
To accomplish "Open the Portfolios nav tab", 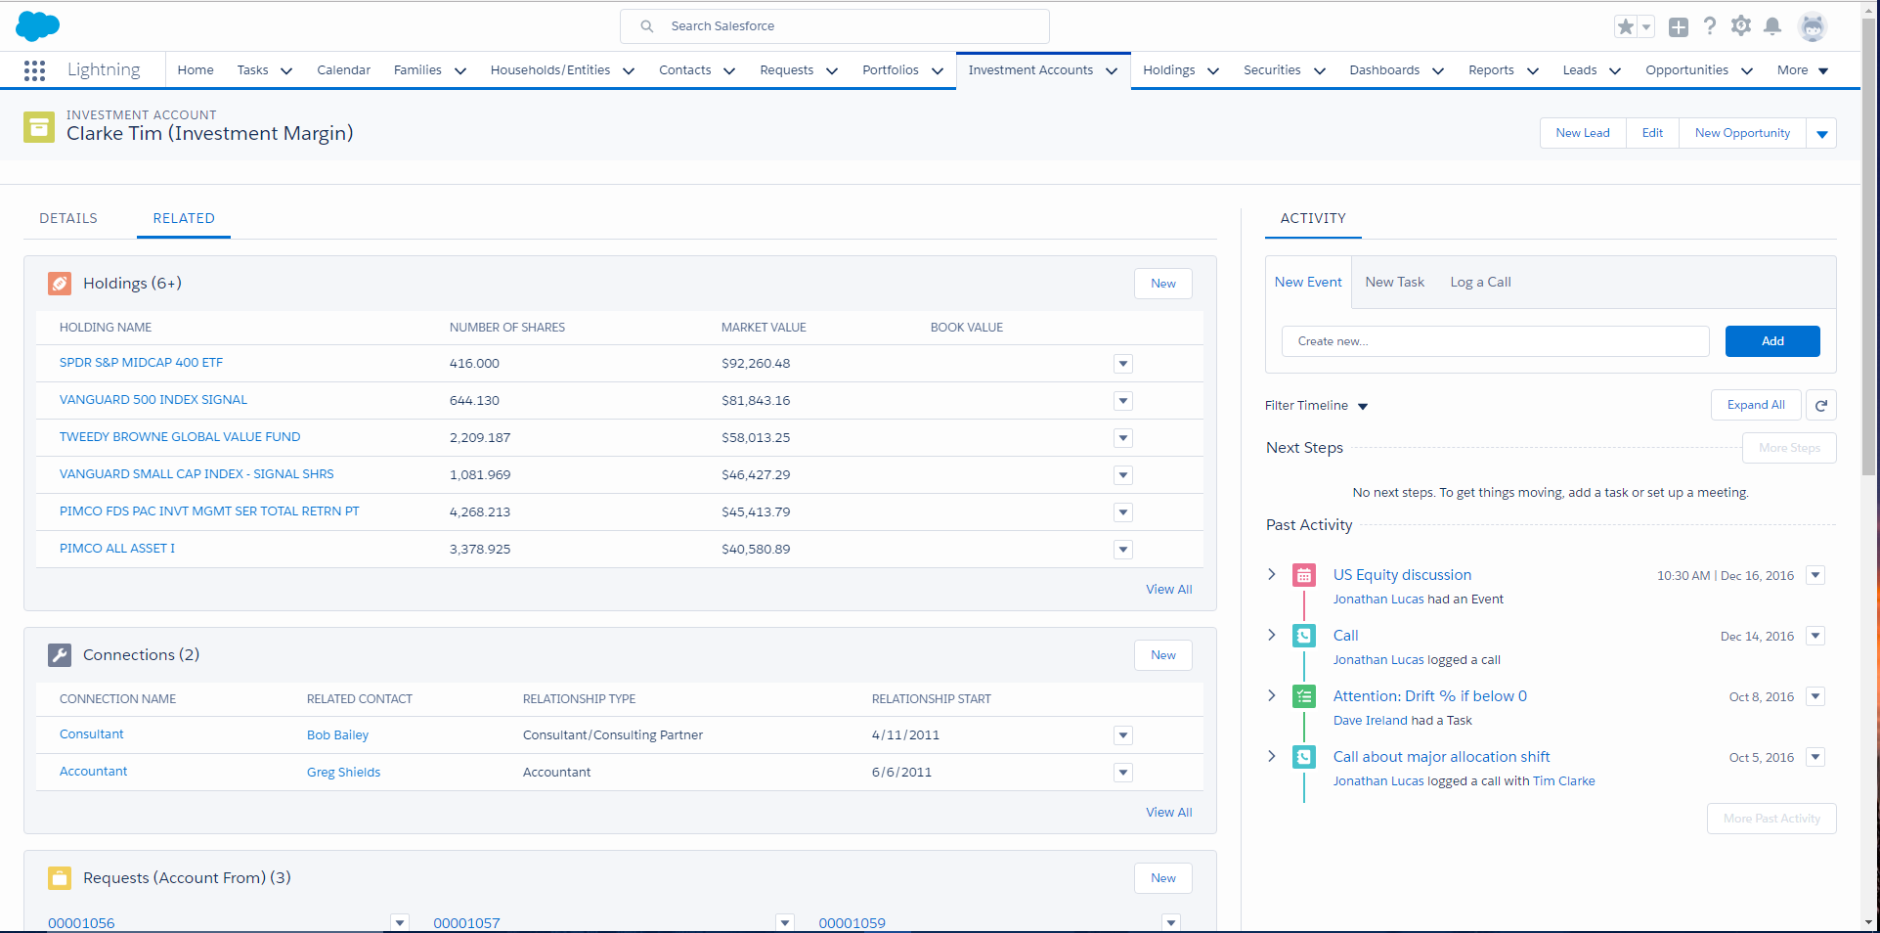I will coord(891,70).
